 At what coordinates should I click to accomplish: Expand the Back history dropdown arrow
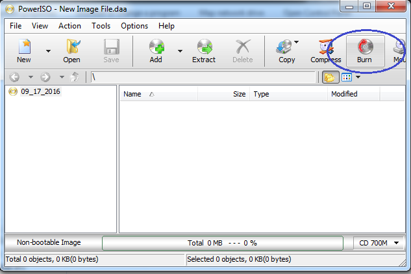click(x=31, y=77)
